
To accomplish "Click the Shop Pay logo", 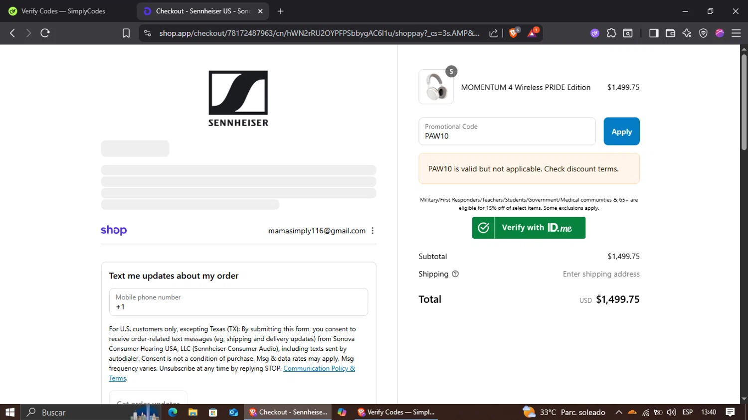I will click(114, 230).
